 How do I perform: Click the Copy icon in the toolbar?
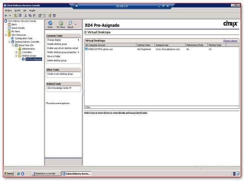pos(30,15)
